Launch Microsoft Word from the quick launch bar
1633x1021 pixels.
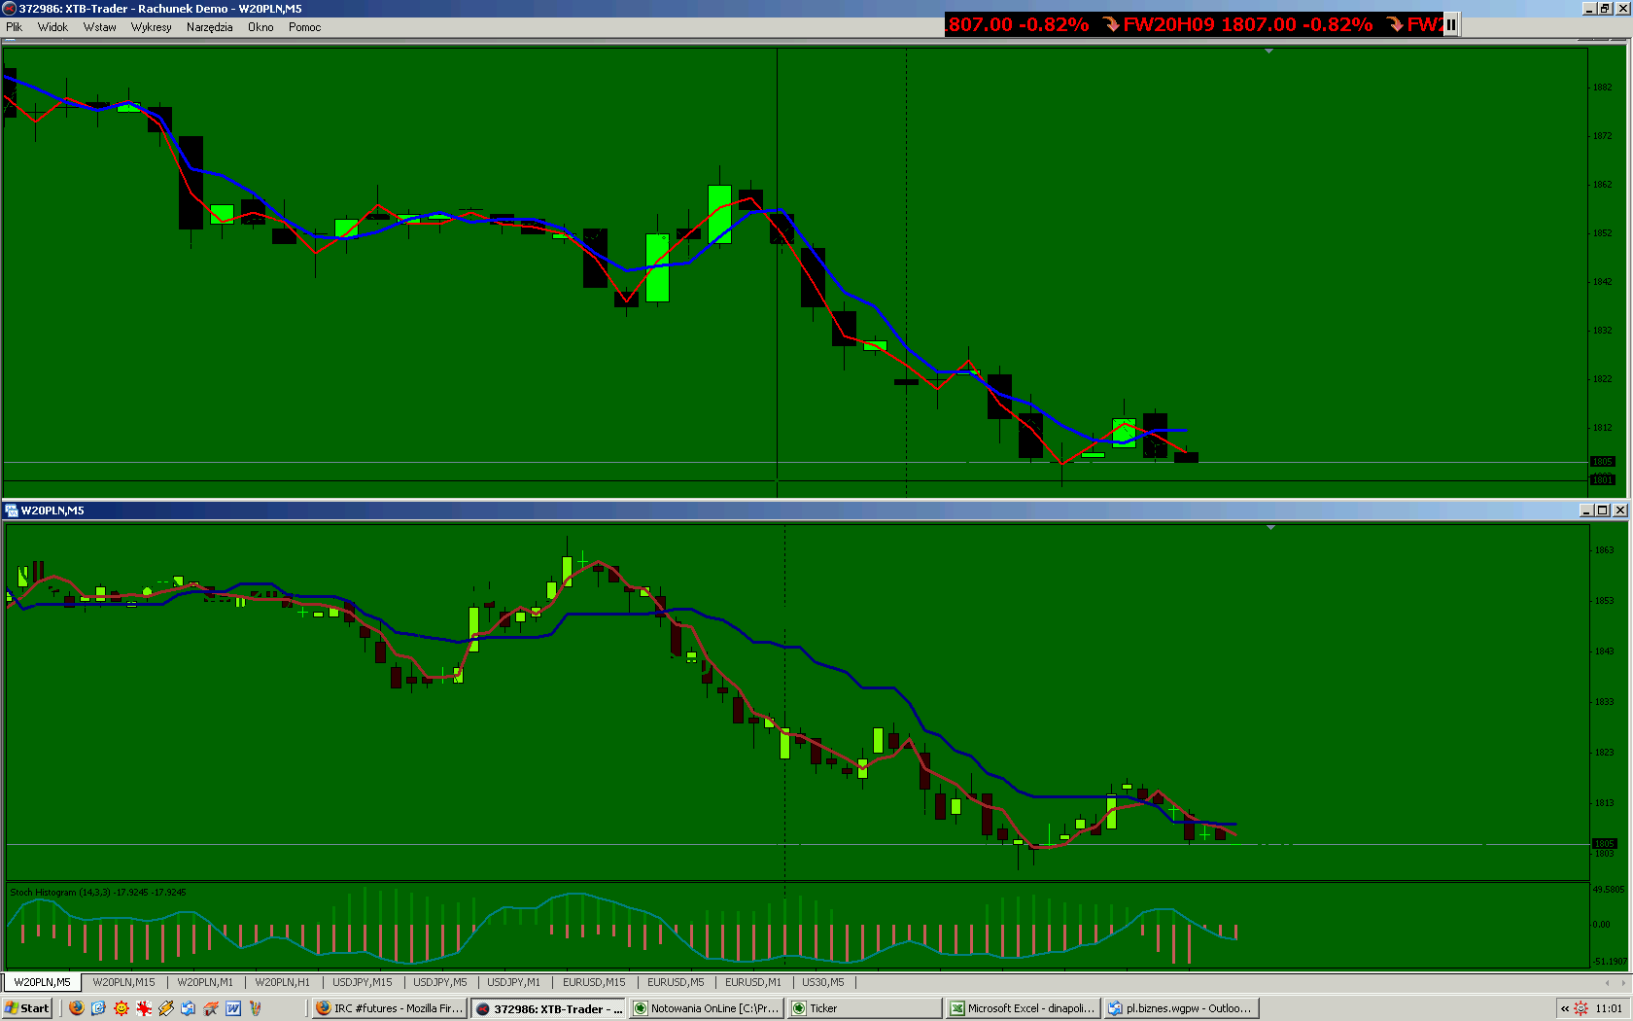coord(233,1008)
